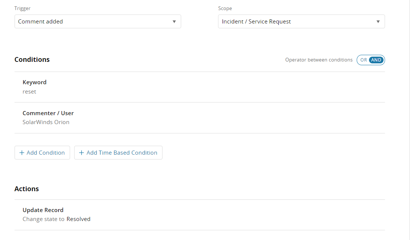Select the Commenter / User condition
410x240 pixels.
(x=48, y=113)
